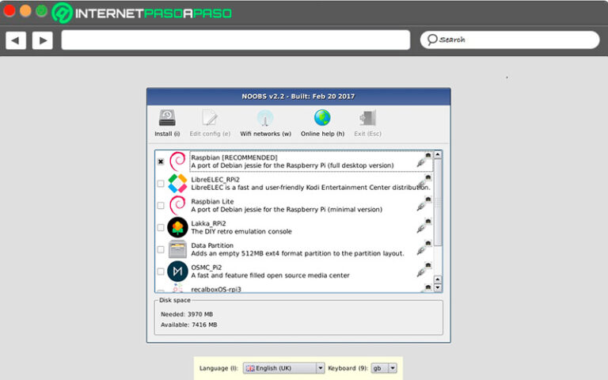The height and width of the screenshot is (380, 608).
Task: Click the Available: 7416 MB text
Action: click(189, 325)
